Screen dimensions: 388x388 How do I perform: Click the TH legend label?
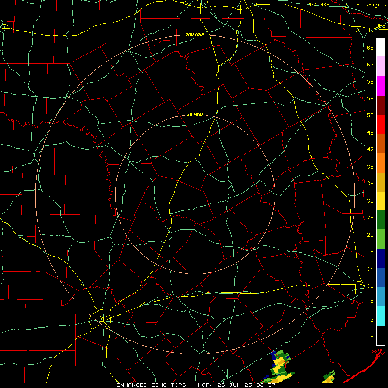[370, 337]
